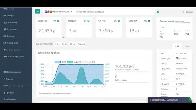
Task: Click Товары diamond icon in sidebar
Action: pyautogui.click(x=5, y=16)
